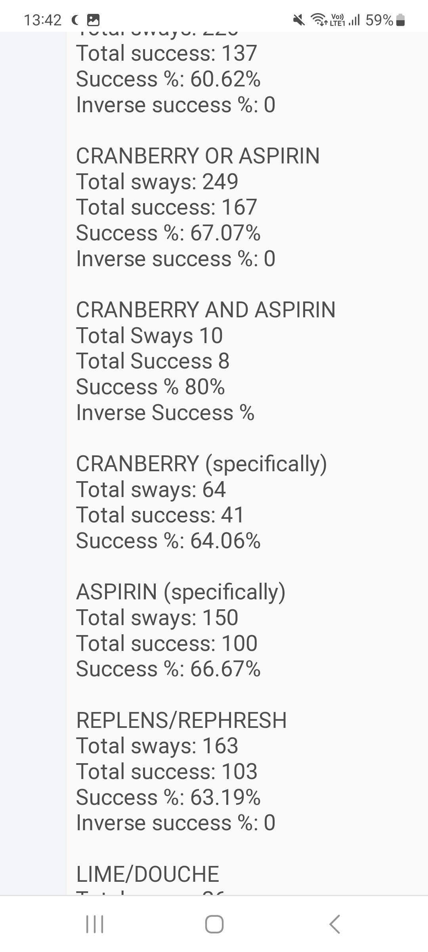The height and width of the screenshot is (952, 428).
Task: Tap the CRANBERRY (specifically) heading
Action: tap(201, 463)
